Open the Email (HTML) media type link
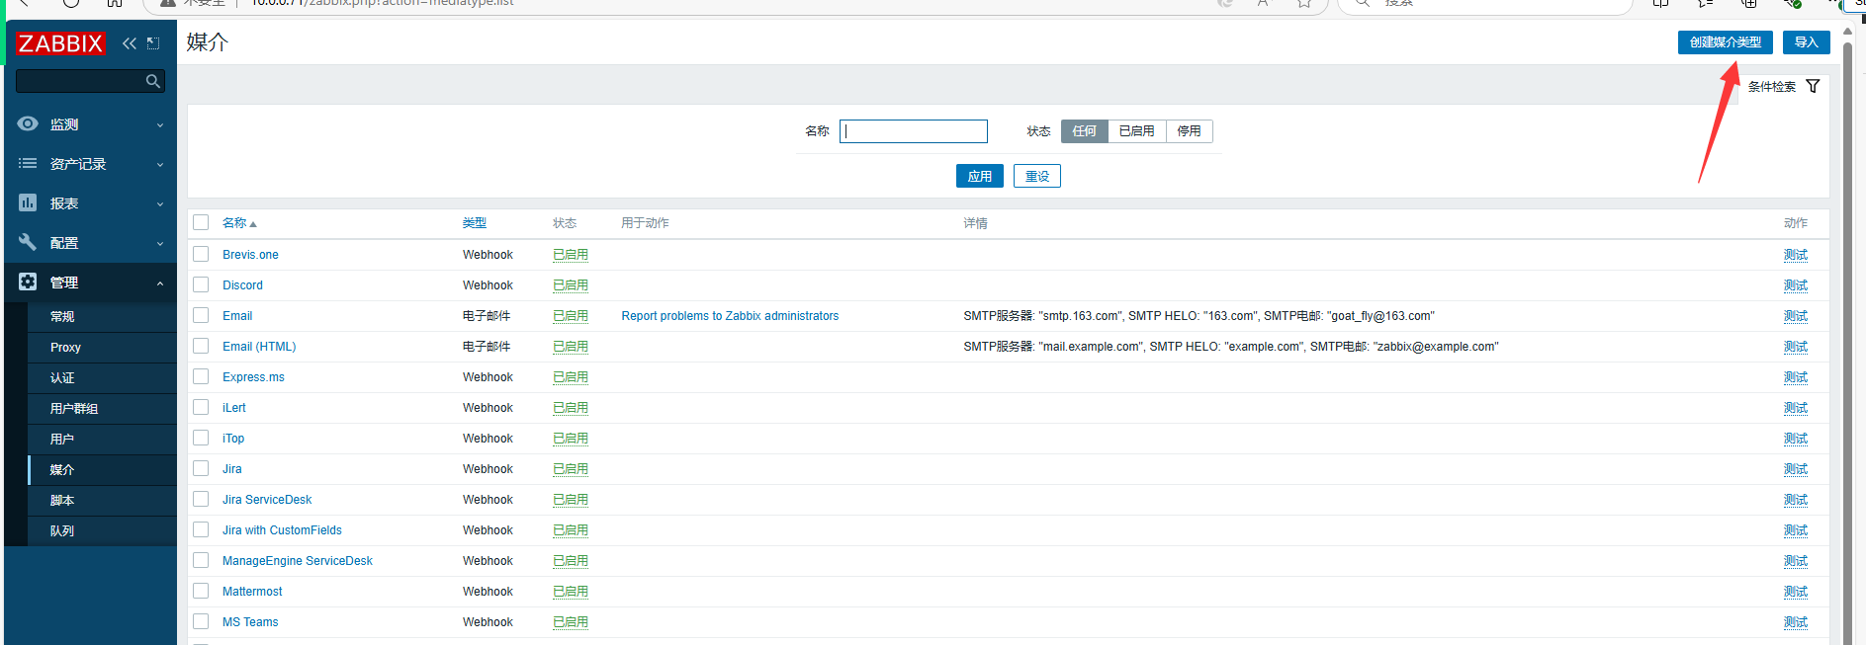The height and width of the screenshot is (645, 1866). tap(259, 347)
